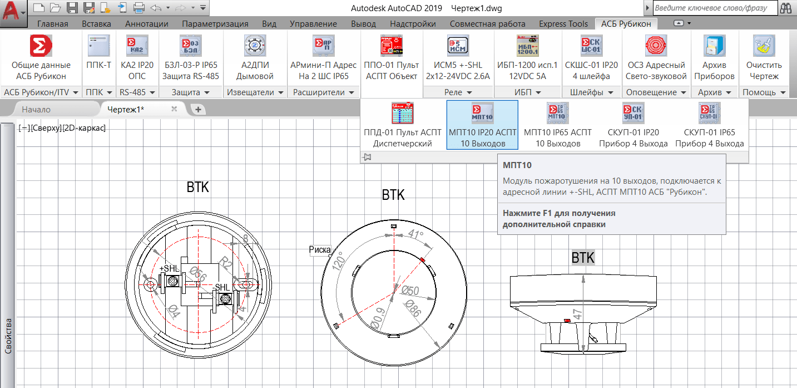Expand the RS-485 panel dropdown
797x388 pixels.
pyautogui.click(x=136, y=92)
